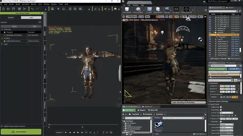Open Unreal Settings toolbar icon

(167, 10)
